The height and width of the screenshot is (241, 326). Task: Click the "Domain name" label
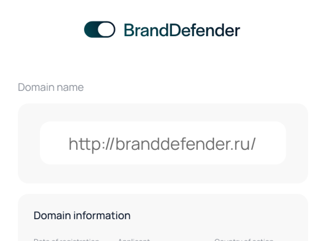51,87
